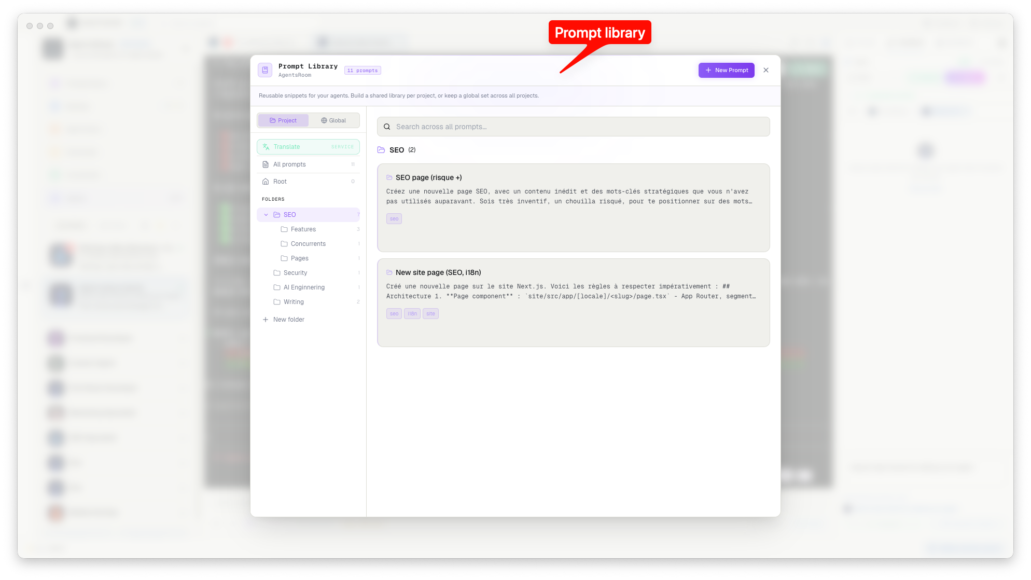Image resolution: width=1031 pixels, height=580 pixels.
Task: Click the Features folder icon
Action: click(284, 229)
